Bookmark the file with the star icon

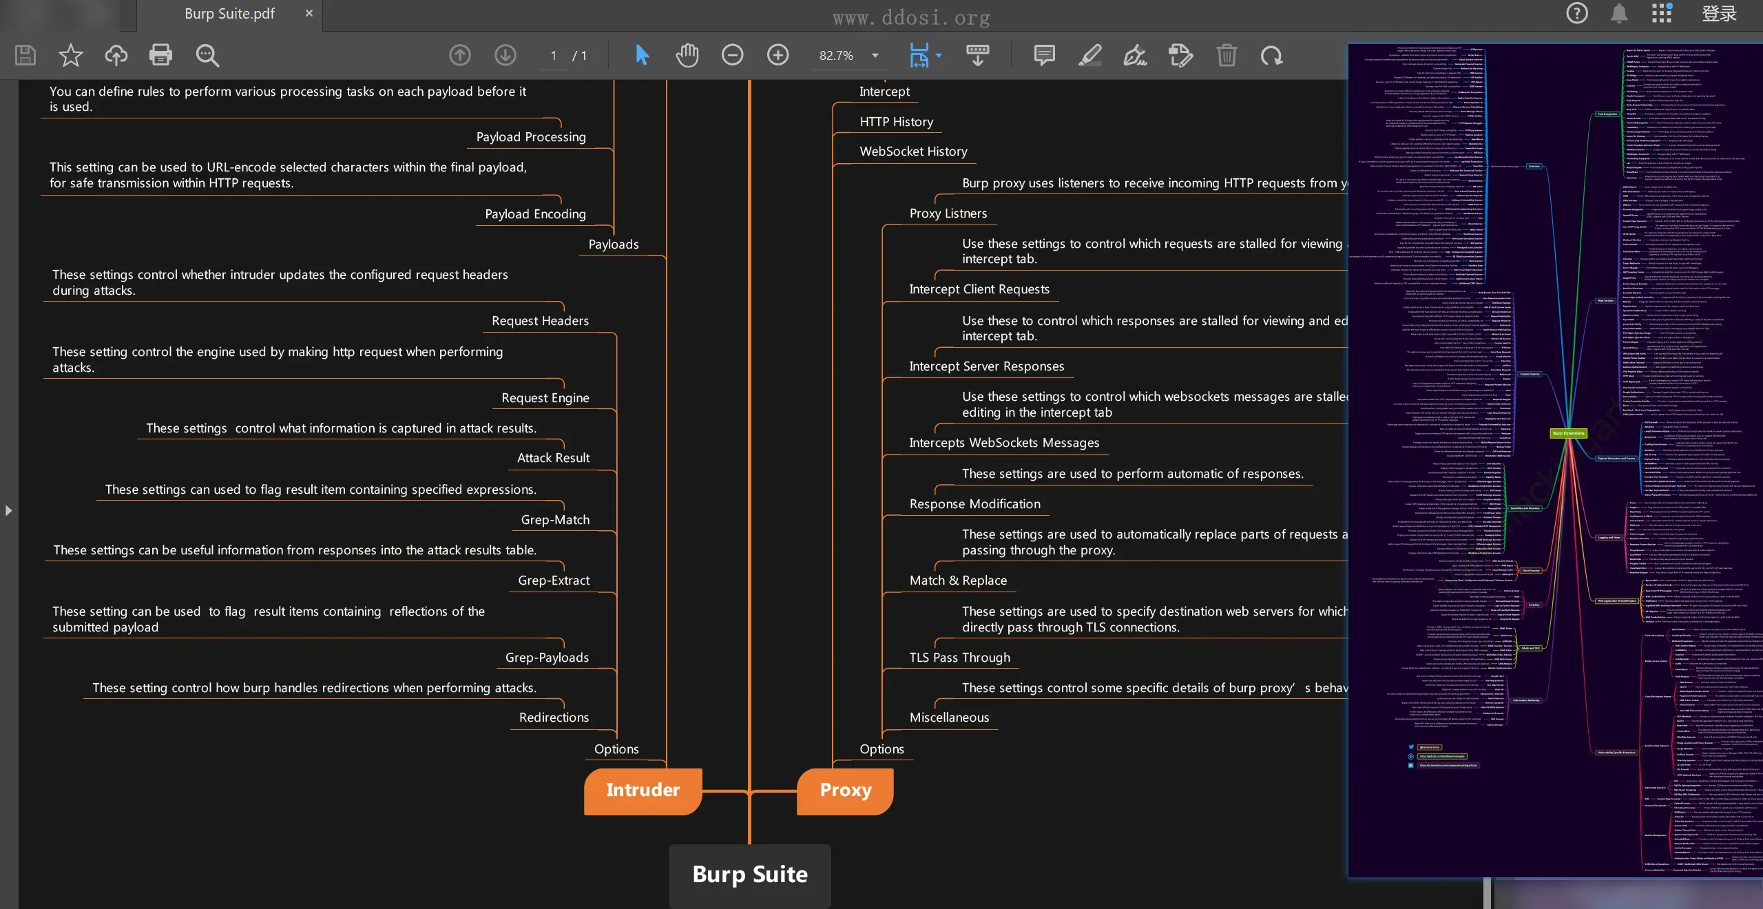[70, 55]
